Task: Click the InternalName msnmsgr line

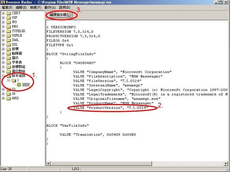Action: 108,85
